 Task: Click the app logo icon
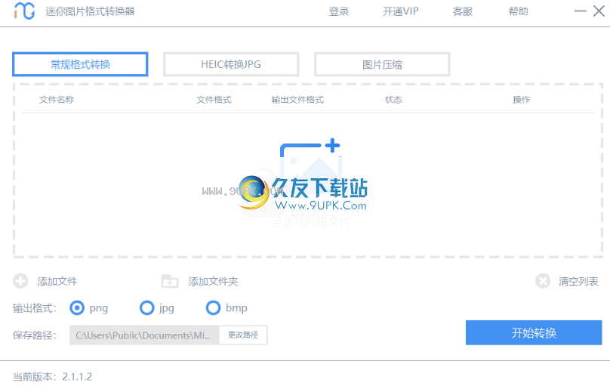[x=24, y=11]
